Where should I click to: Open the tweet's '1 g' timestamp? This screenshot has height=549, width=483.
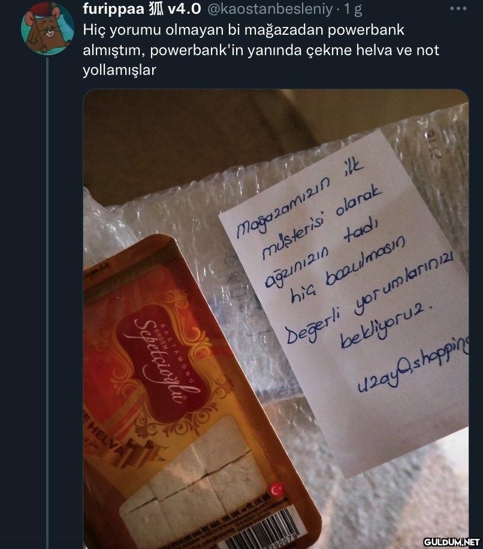click(353, 9)
